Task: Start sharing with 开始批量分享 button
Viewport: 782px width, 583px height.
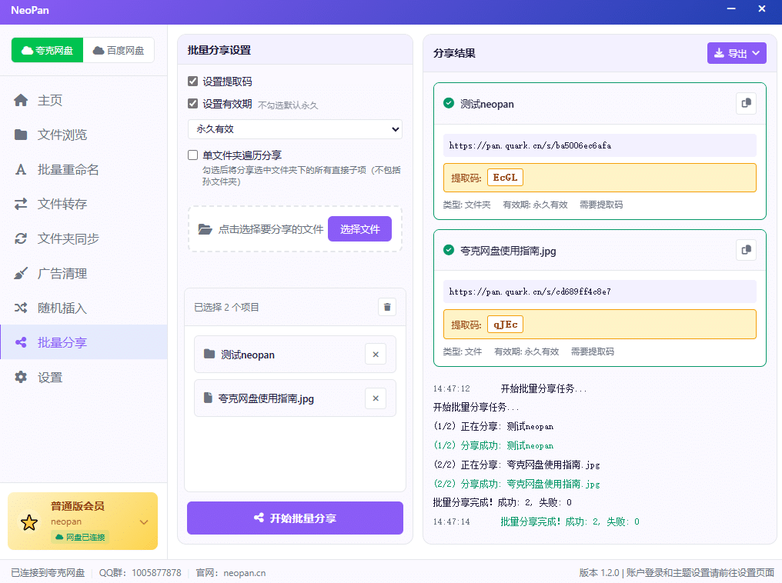Action: tap(296, 518)
